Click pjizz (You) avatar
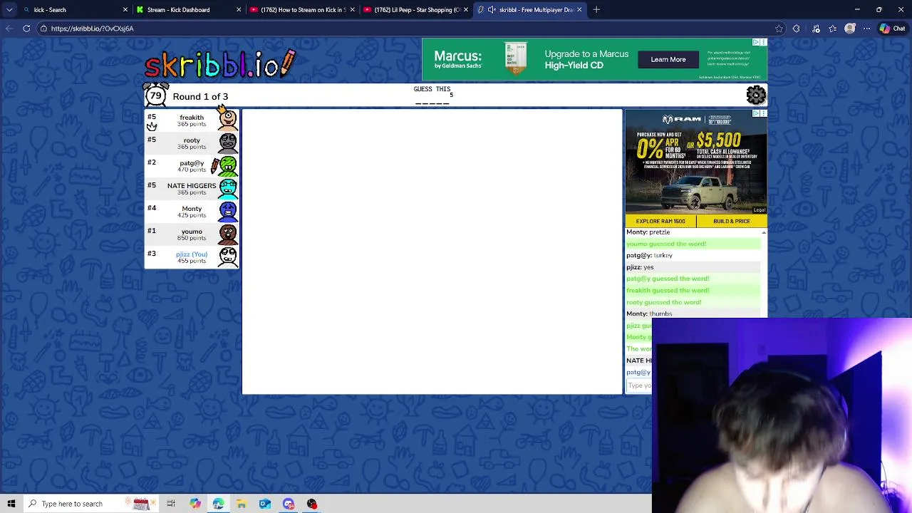Screen dimensions: 912x513 tap(228, 256)
